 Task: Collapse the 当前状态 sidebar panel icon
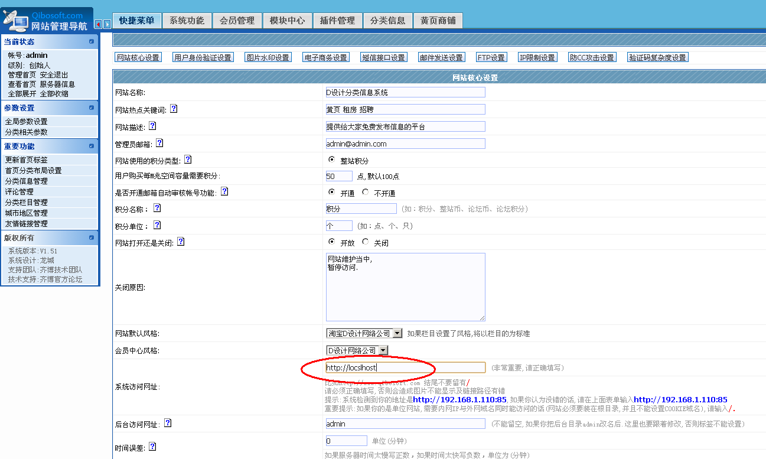pos(92,41)
